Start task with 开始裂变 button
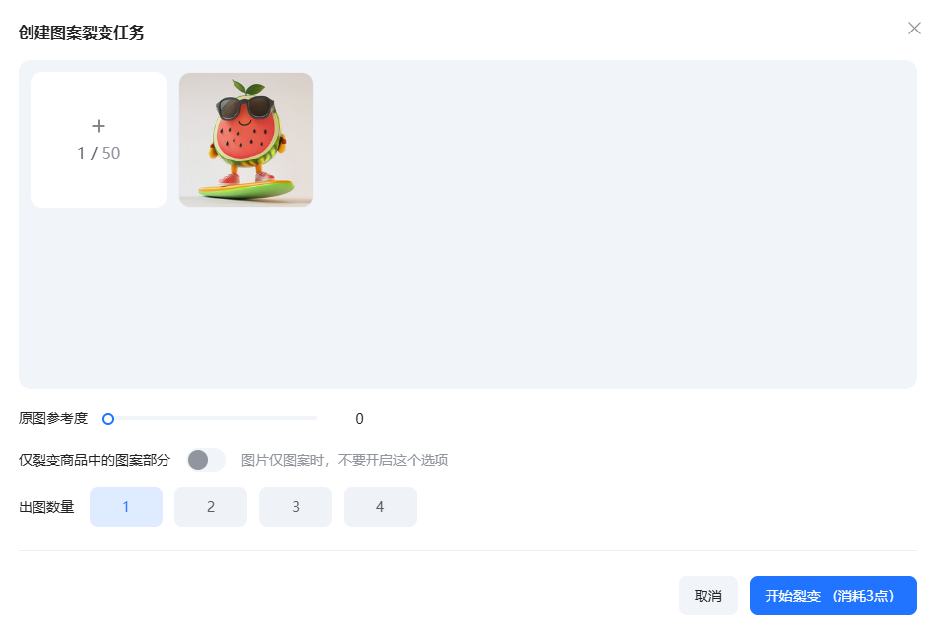 click(833, 596)
